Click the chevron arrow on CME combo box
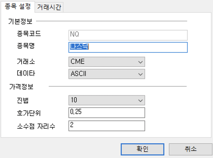Image resolution: width=213 pixels, height=158 pixels. [x=140, y=62]
